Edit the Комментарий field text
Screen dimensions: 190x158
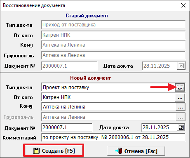click(113, 137)
